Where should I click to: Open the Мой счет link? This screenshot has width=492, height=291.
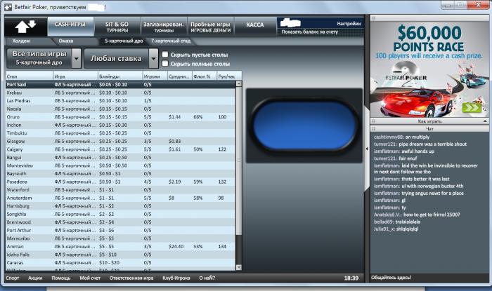tap(90, 278)
